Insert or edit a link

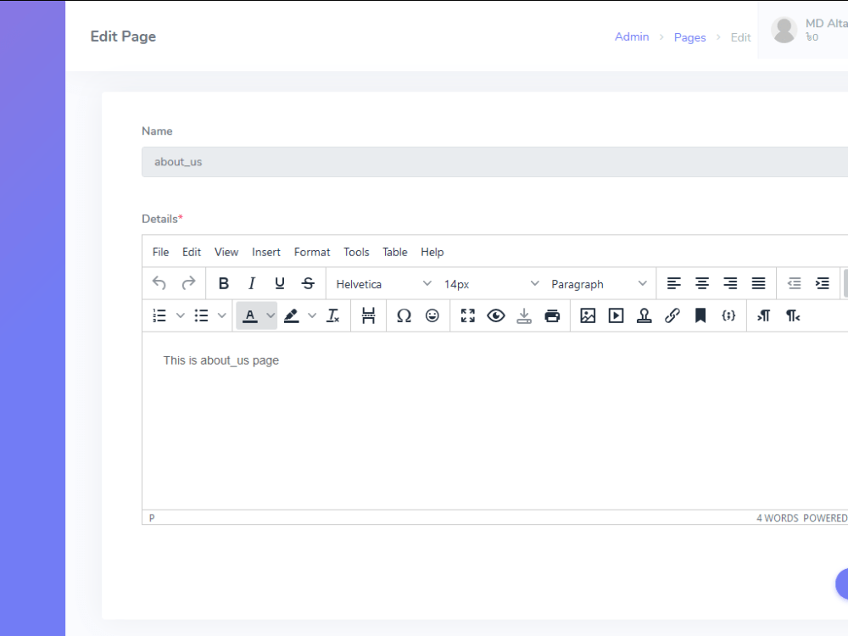672,315
